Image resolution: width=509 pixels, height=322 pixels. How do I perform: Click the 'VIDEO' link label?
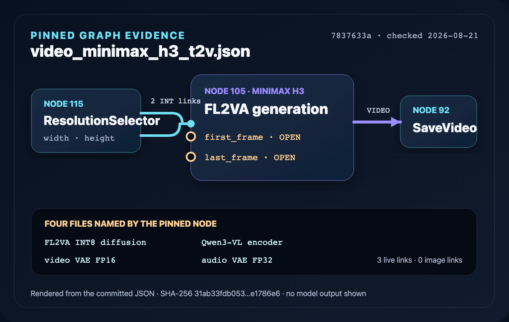[x=378, y=110]
